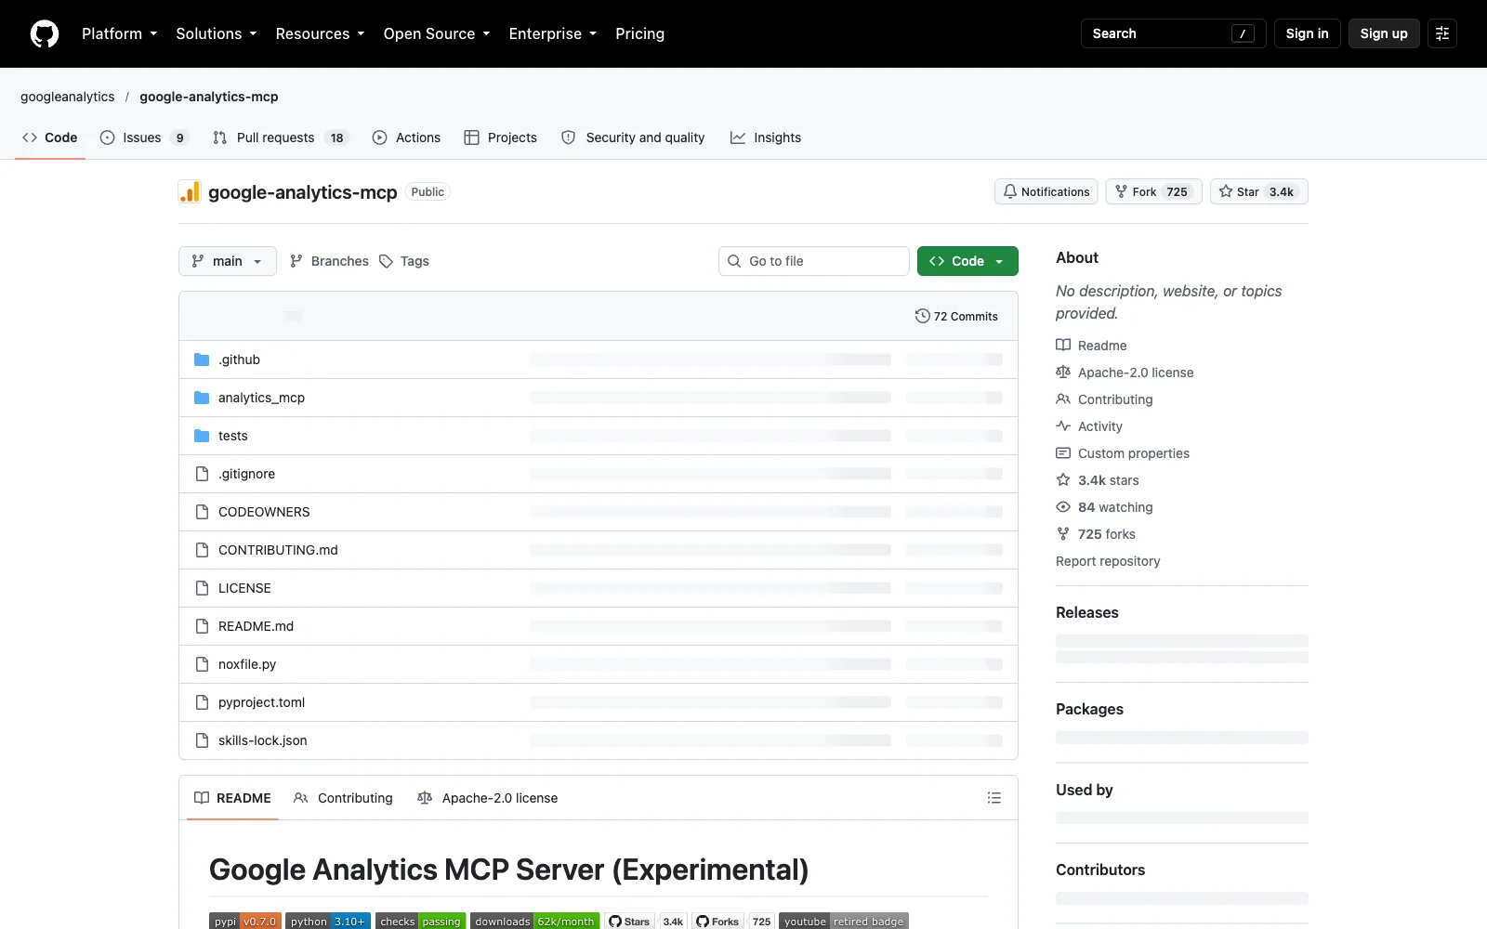View all Tags

pyautogui.click(x=404, y=261)
